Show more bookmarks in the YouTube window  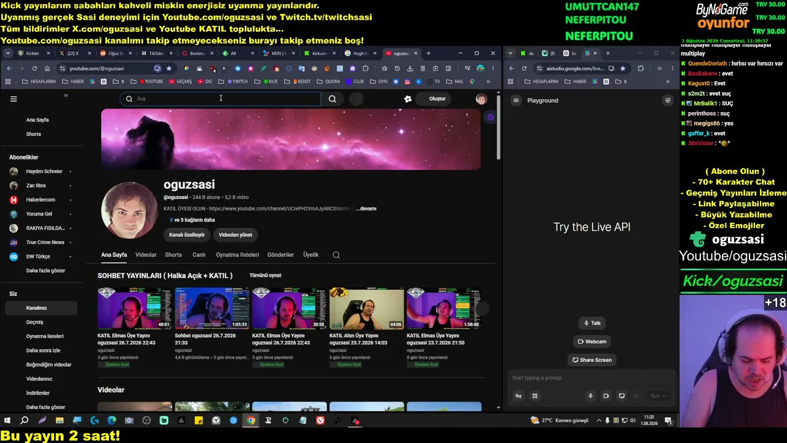coord(488,81)
